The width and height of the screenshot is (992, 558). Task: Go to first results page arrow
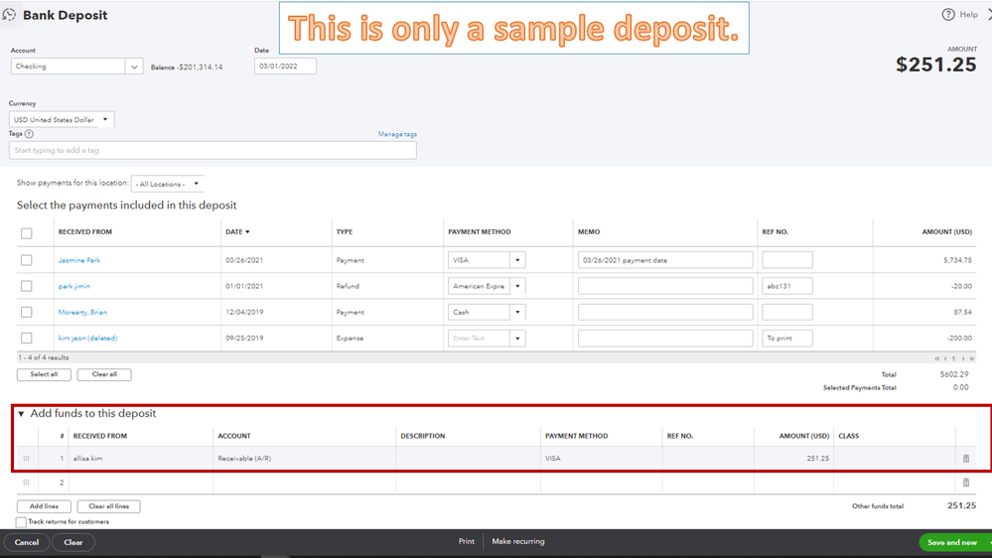tap(937, 358)
